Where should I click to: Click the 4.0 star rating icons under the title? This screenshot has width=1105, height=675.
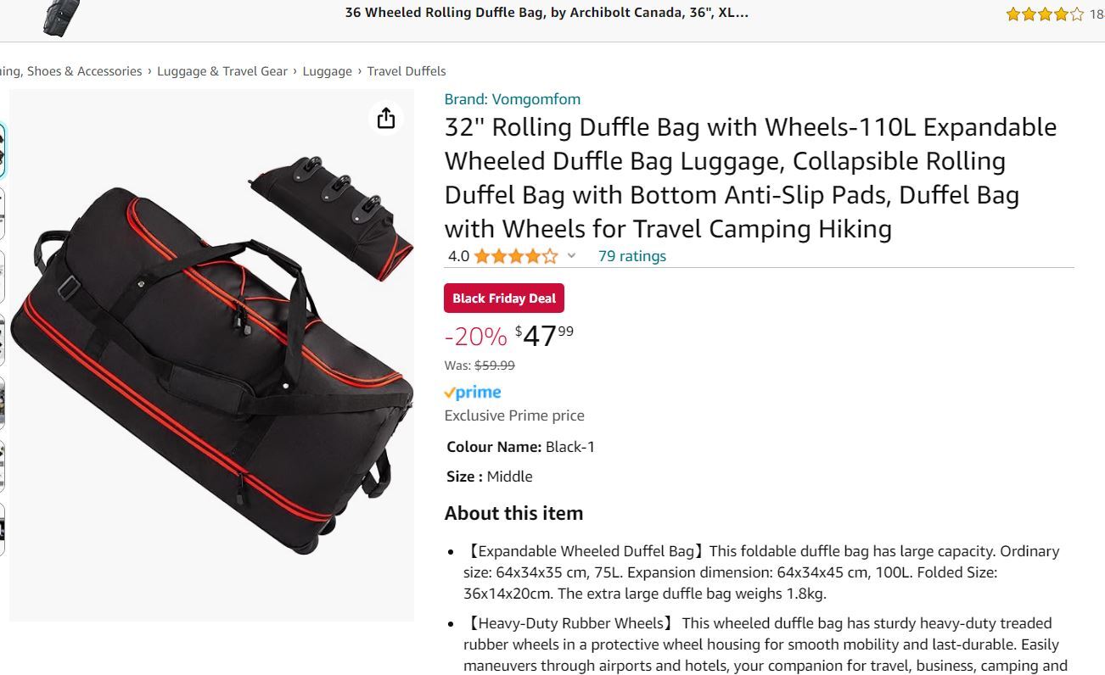click(515, 256)
